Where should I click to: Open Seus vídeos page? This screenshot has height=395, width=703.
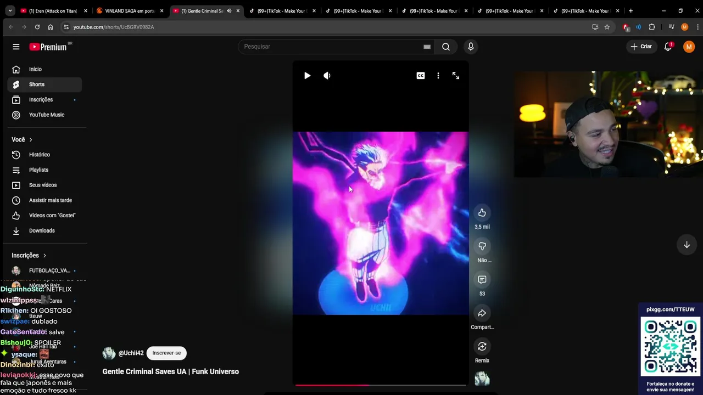[45, 185]
